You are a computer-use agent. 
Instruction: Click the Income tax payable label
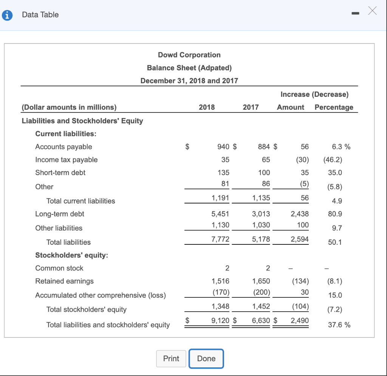click(67, 160)
